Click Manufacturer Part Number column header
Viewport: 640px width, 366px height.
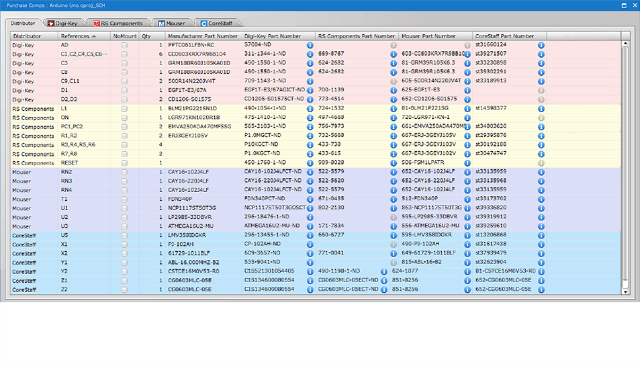click(203, 36)
